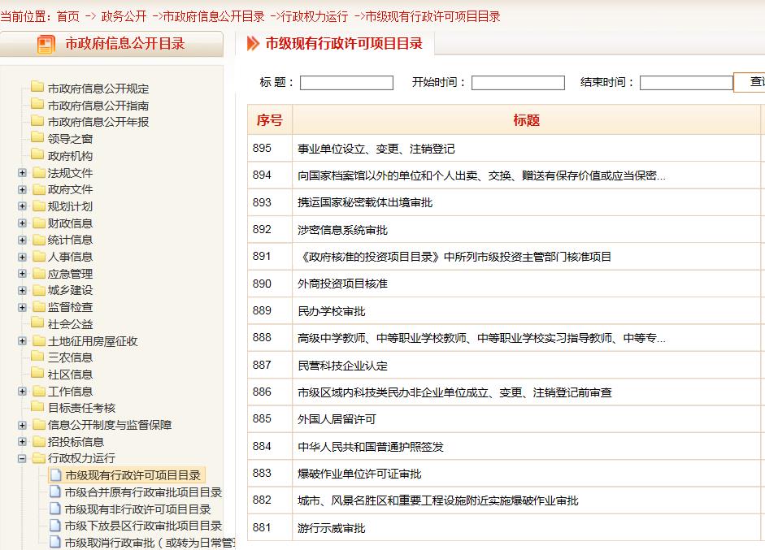This screenshot has height=550, width=765.
Task: Expand the 城乡建设 tree node
Action: pyautogui.click(x=22, y=290)
